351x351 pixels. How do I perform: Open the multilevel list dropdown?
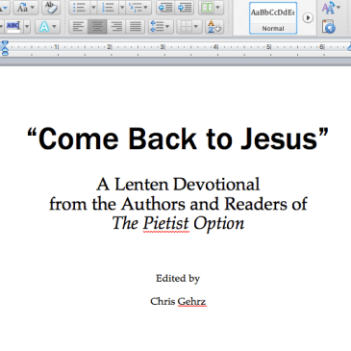(x=138, y=8)
